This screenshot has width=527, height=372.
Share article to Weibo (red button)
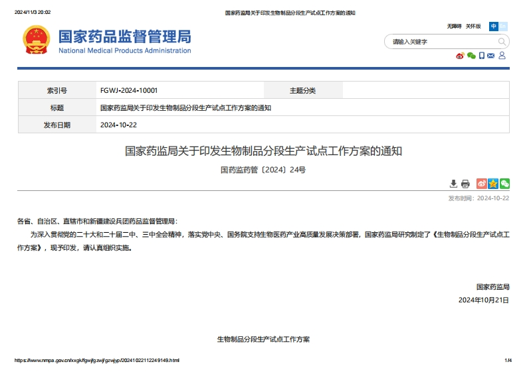482,184
